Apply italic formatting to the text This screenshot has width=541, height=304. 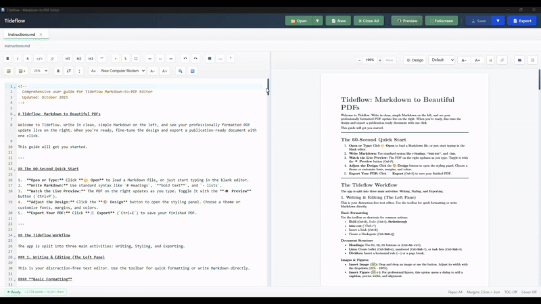(18, 59)
